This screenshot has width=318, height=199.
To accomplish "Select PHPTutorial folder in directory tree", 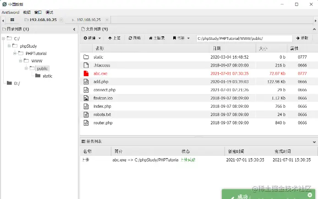I will point(36,54).
